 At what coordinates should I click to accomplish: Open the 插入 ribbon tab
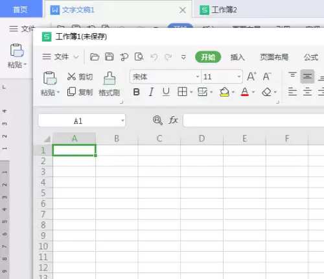pos(237,57)
